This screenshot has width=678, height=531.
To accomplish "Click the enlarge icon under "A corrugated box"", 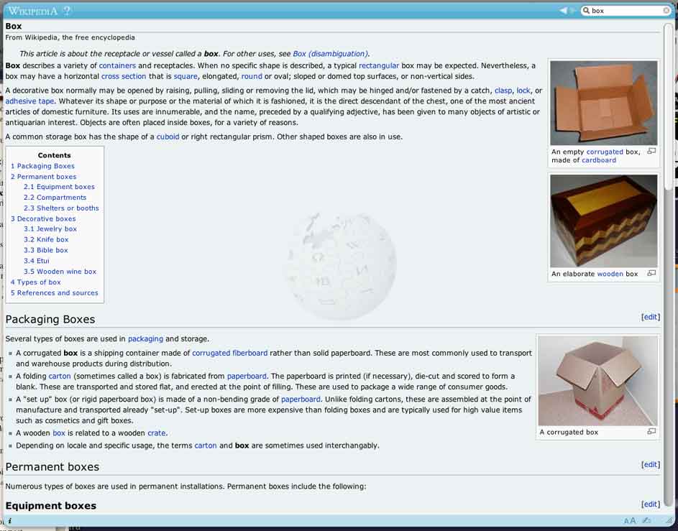I will pos(651,431).
